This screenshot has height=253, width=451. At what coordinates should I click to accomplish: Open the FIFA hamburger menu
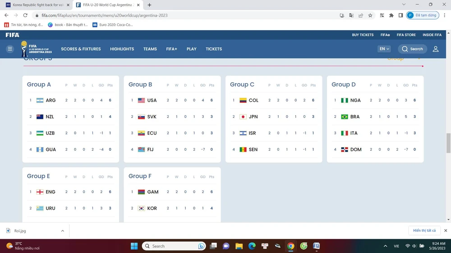[x=10, y=49]
